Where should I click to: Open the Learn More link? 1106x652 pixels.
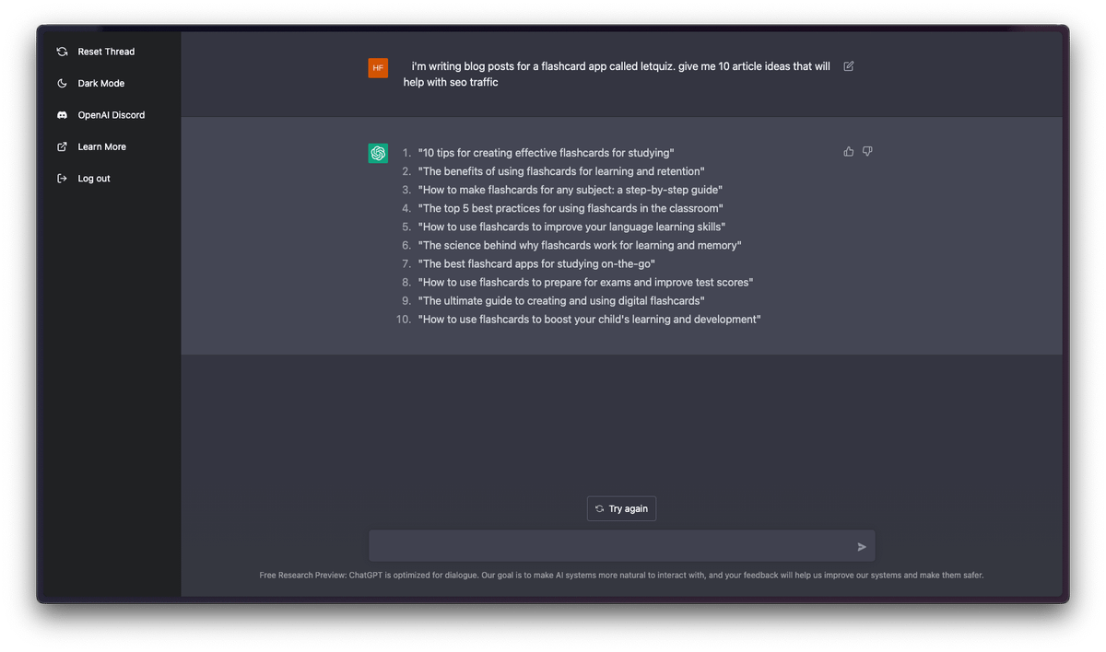tap(101, 146)
